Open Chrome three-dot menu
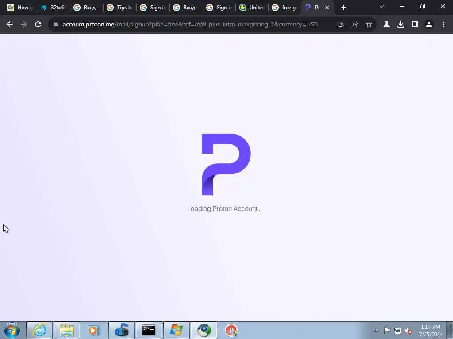This screenshot has width=453, height=339. coord(443,25)
